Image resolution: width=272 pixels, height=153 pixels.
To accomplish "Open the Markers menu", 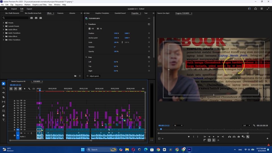I will (27, 5).
